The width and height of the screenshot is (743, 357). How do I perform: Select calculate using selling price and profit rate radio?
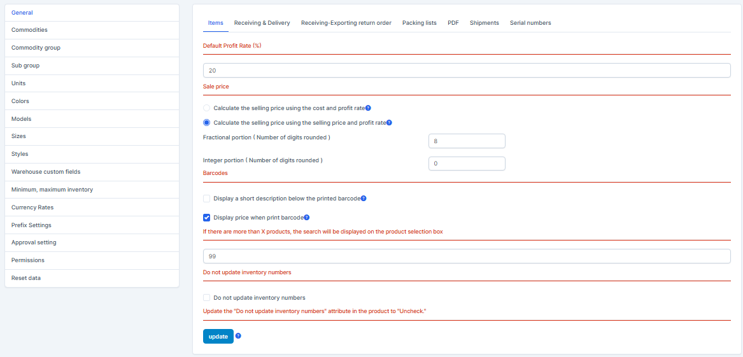pos(206,123)
